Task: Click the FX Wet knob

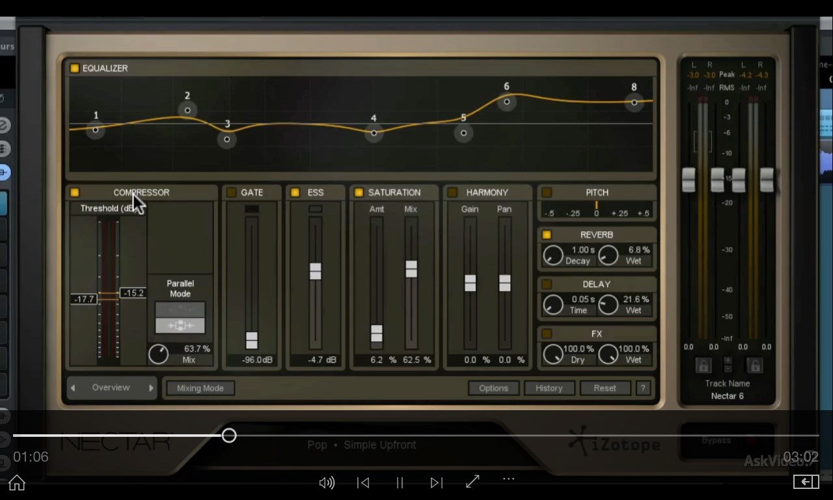Action: [608, 354]
